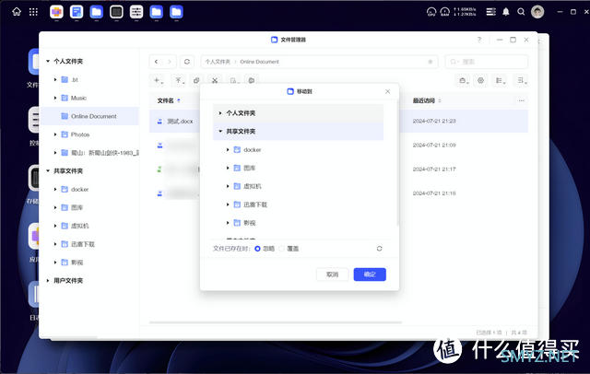Open the user avatar menu
Viewport: 590px width, 374px height.
tap(537, 12)
